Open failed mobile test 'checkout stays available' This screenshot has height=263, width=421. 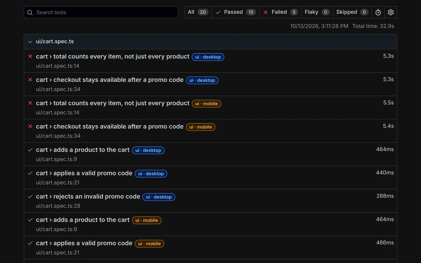110,127
